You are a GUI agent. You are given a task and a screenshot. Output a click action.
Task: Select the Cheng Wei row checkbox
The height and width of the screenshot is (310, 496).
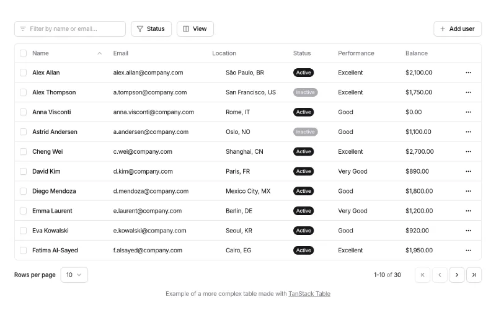(x=23, y=151)
